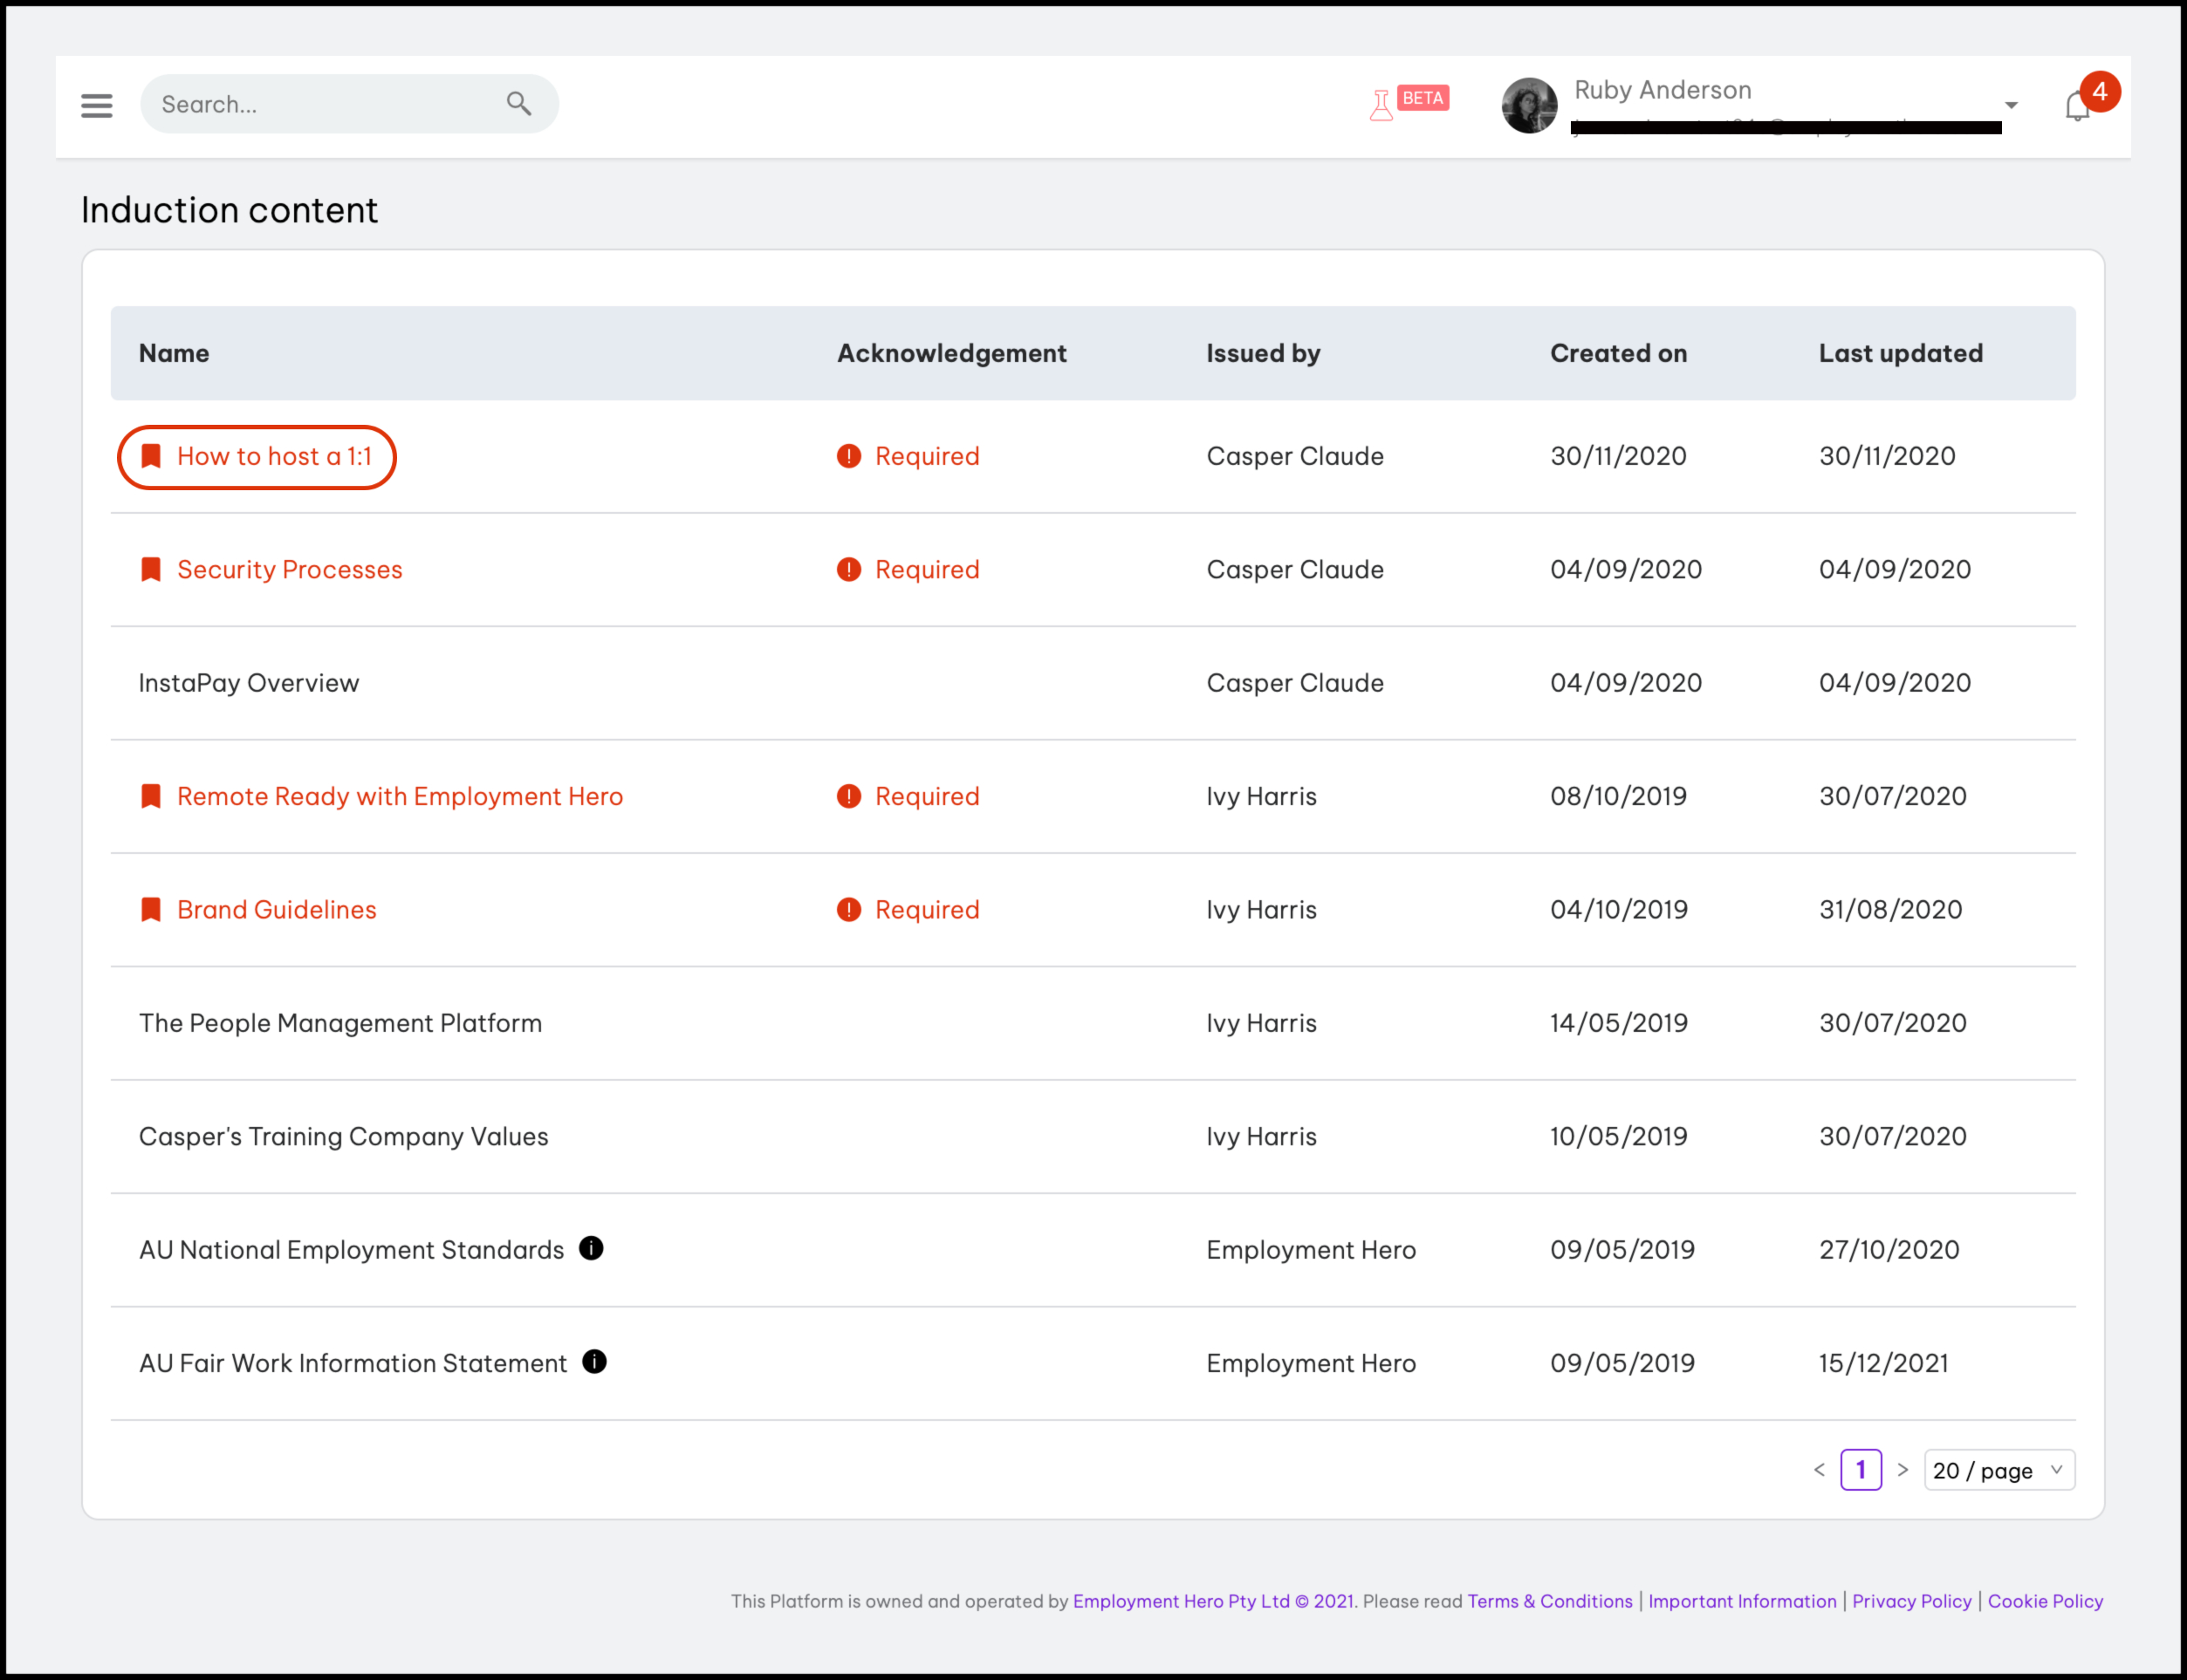This screenshot has height=1680, width=2187.
Task: Click Ruby Anderson profile avatar
Action: tap(1529, 105)
